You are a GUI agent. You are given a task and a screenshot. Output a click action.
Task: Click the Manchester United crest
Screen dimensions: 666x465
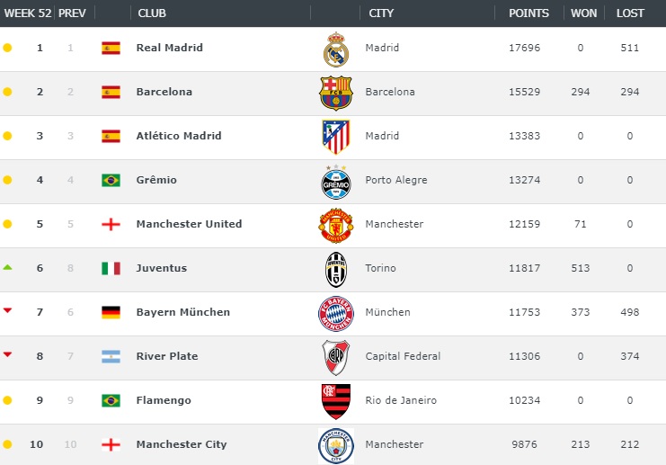pyautogui.click(x=336, y=225)
